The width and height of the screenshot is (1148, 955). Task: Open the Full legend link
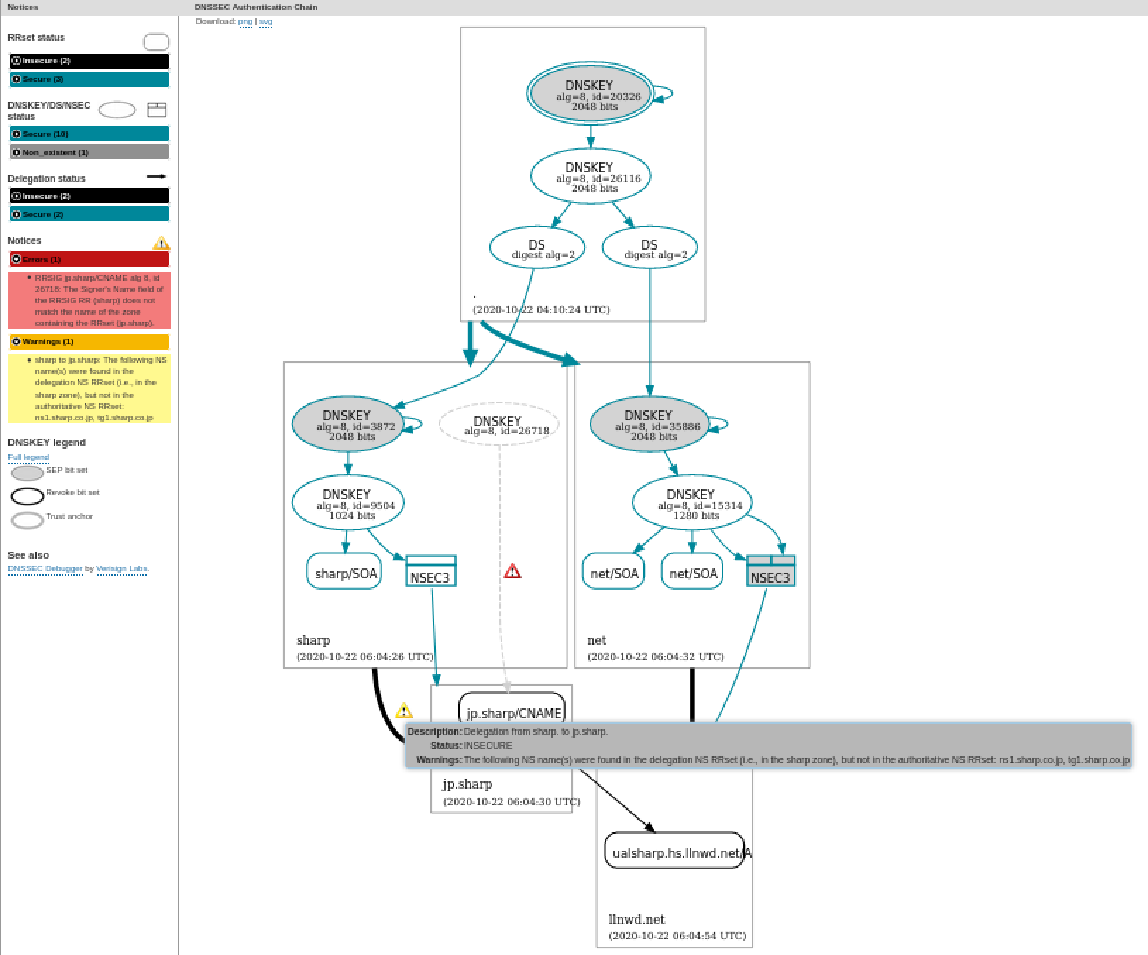[28, 457]
